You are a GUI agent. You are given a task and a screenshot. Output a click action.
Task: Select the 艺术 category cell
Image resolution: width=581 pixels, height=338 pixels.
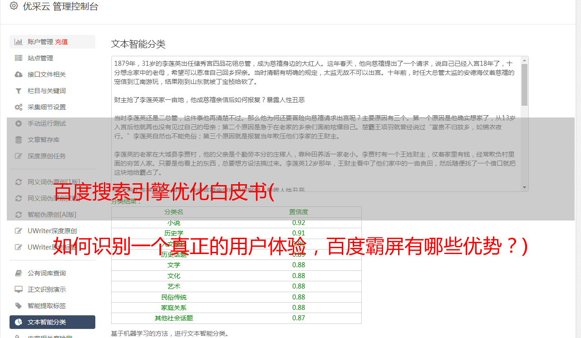[x=174, y=286]
